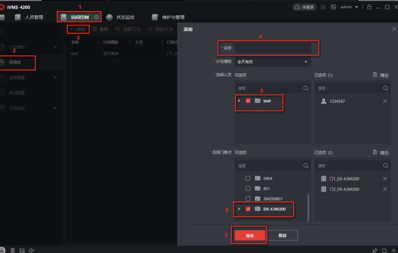Expand the test folder tree arrow
398x253 pixels.
[x=239, y=101]
